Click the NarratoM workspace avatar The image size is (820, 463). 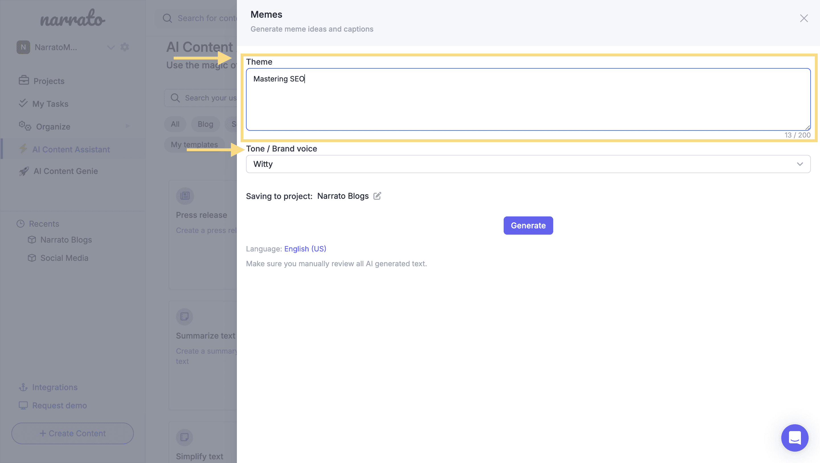click(23, 47)
